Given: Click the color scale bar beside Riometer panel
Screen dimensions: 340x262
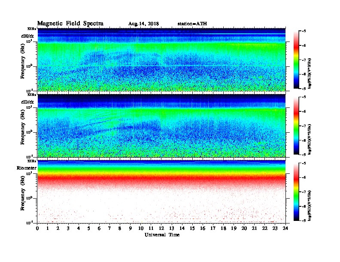Looking at the screenshot, I should [x=296, y=192].
